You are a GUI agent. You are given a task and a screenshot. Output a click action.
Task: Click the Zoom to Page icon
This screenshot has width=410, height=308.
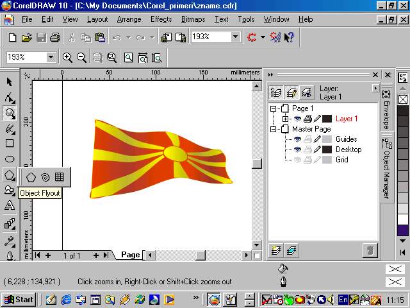[128, 57]
